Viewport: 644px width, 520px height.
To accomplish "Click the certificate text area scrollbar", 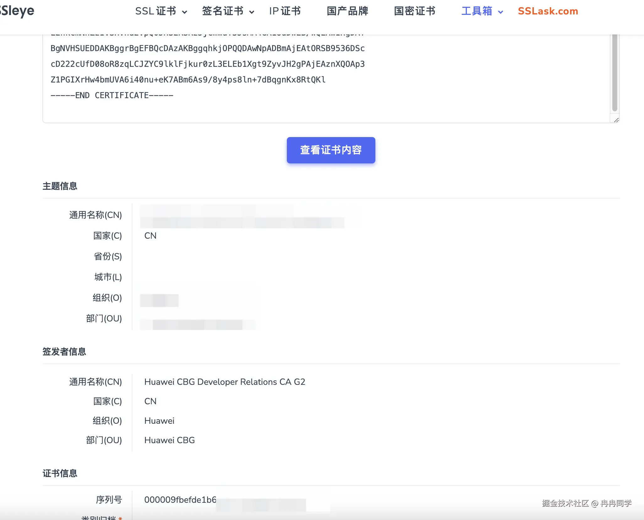I will pos(614,73).
